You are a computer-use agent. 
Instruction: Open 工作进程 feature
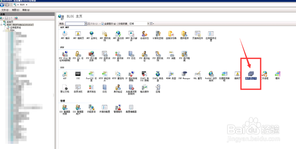click(x=264, y=75)
